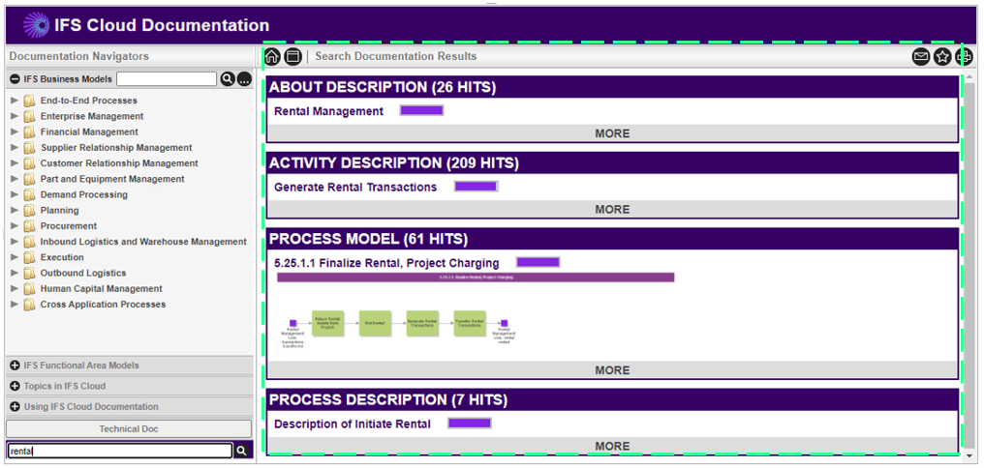Click the scrollbar down arrow
Image resolution: width=984 pixels, height=468 pixels.
(x=970, y=455)
